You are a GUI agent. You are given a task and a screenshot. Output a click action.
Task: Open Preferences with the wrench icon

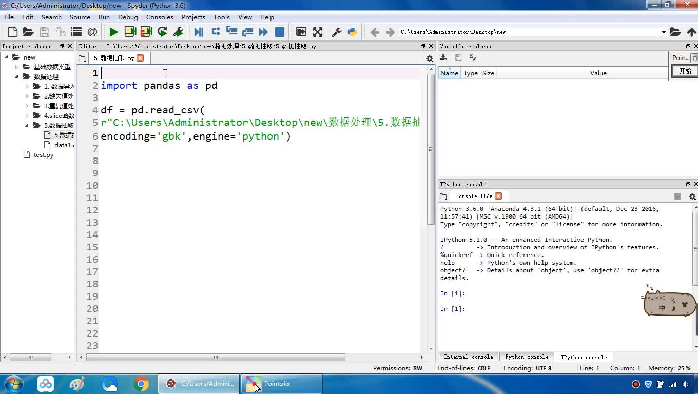(x=337, y=32)
